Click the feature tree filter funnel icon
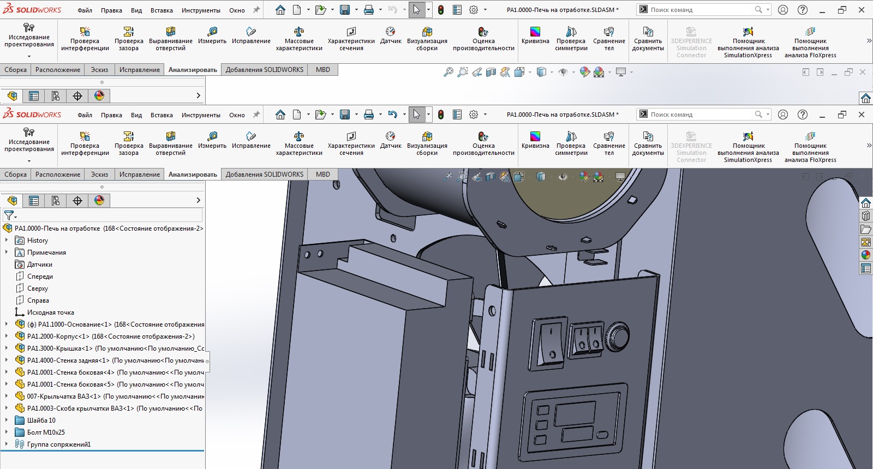The width and height of the screenshot is (873, 469). (9, 215)
